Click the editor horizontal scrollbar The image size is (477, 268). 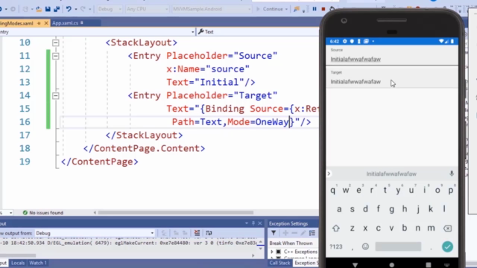tap(176, 213)
